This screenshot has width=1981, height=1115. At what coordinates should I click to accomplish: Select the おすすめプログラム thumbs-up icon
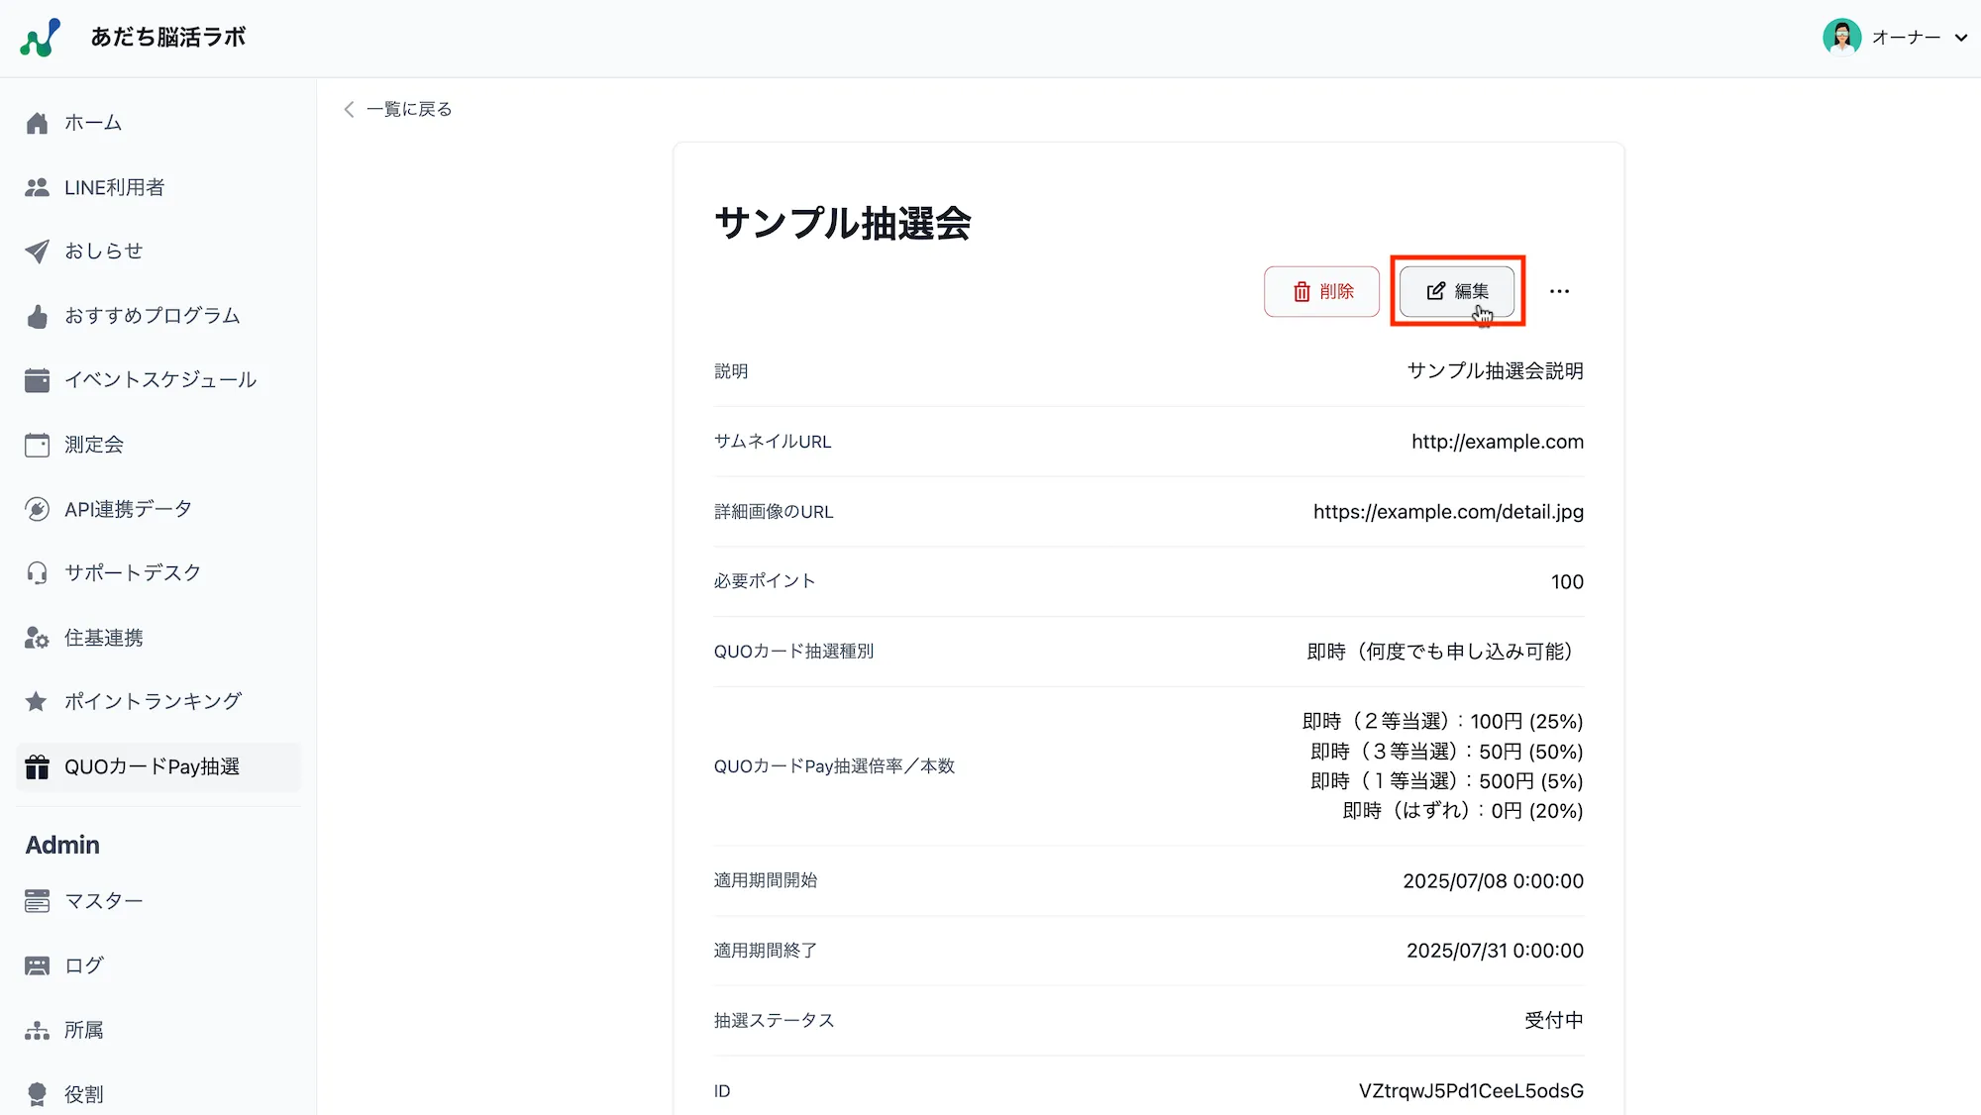37,315
